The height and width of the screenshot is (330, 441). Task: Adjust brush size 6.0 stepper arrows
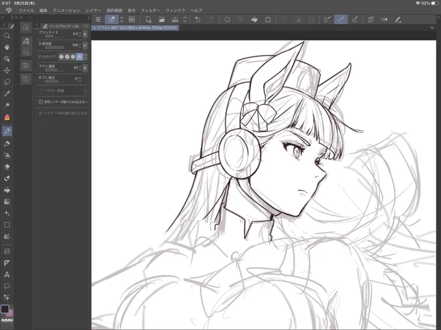pyautogui.click(x=80, y=34)
